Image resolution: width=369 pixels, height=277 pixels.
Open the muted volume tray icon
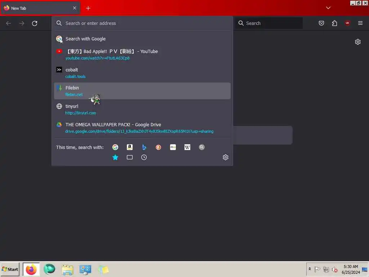tap(334, 269)
